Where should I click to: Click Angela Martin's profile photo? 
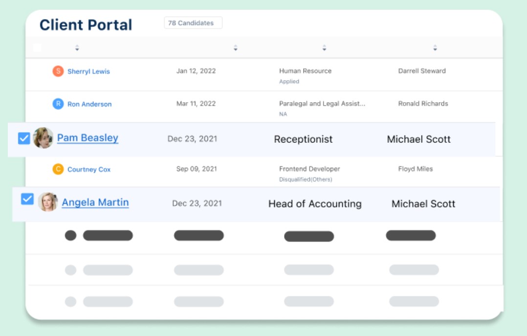(48, 202)
